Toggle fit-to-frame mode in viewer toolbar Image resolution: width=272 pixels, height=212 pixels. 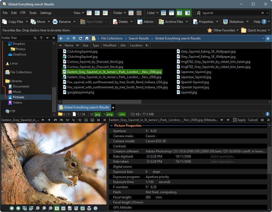[x=57, y=208]
